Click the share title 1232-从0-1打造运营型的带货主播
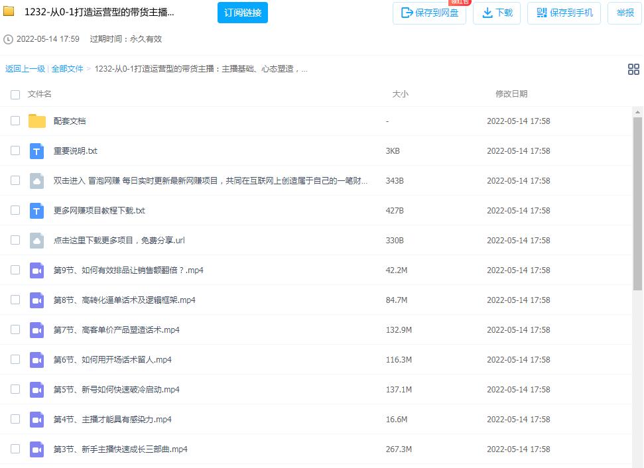The image size is (644, 468). [x=99, y=13]
